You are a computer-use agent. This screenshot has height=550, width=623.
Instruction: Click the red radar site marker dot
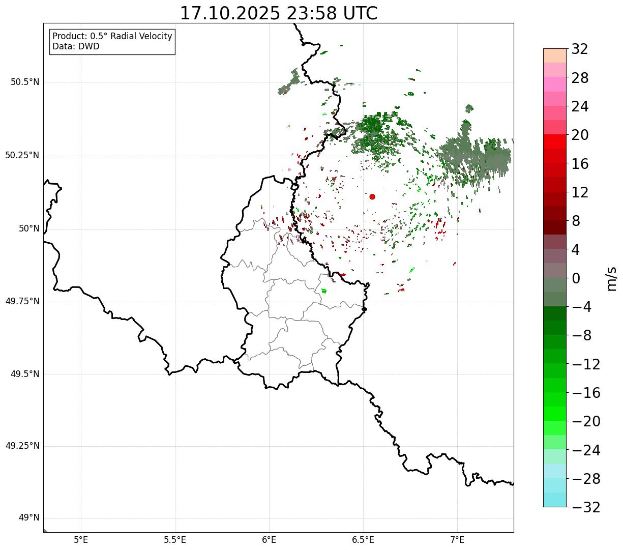[x=372, y=196]
